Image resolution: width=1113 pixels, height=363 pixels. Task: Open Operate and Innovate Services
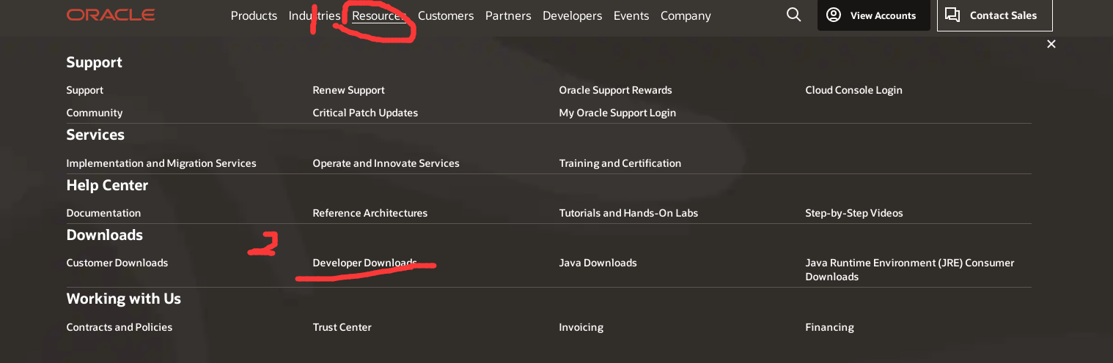pos(386,163)
